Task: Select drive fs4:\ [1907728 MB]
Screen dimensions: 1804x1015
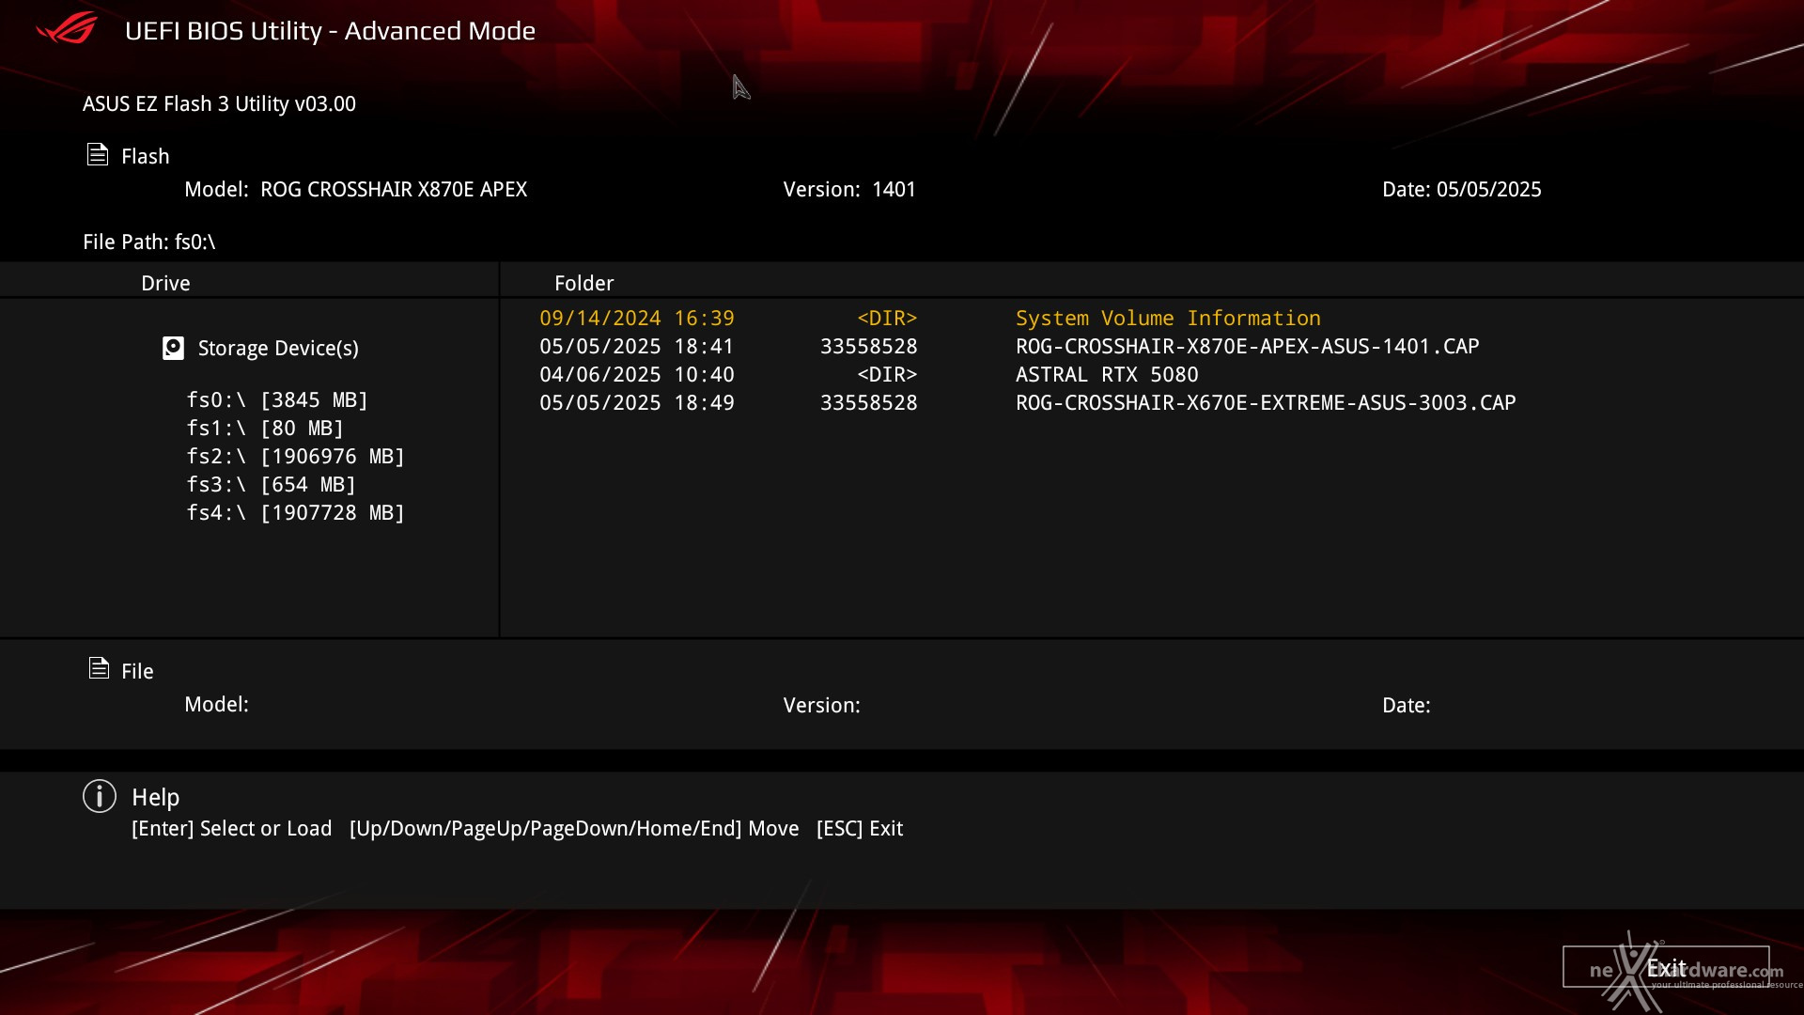Action: pos(295,513)
